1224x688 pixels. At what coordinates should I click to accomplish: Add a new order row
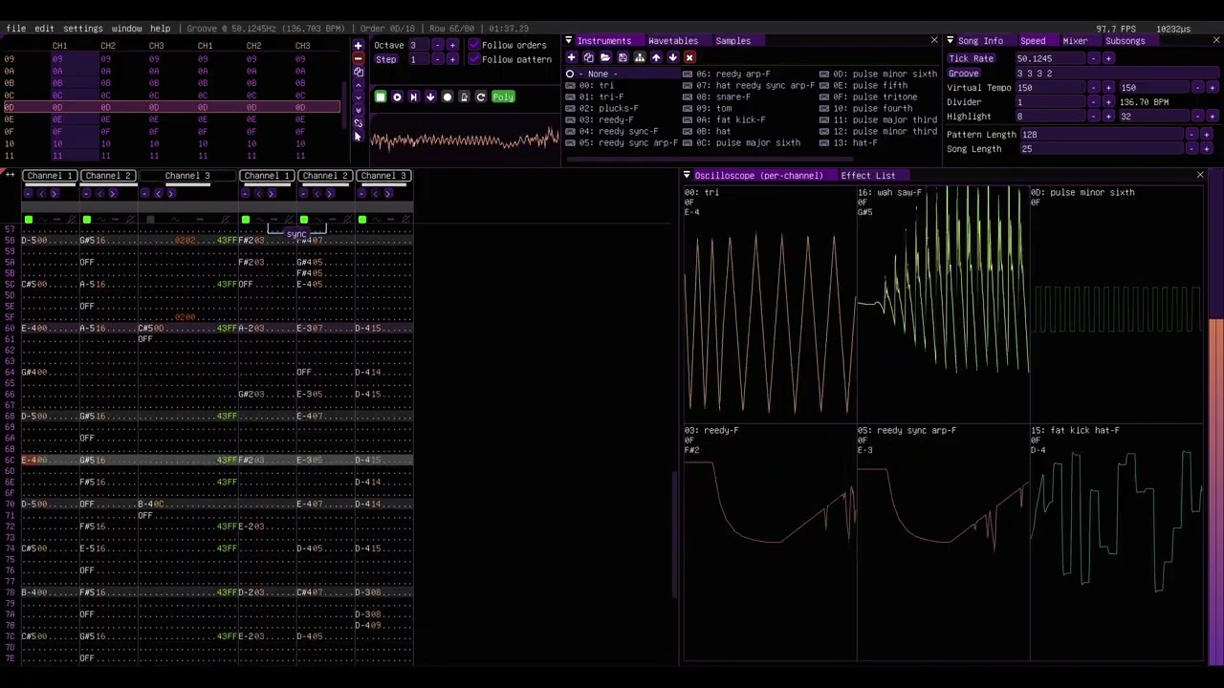(x=358, y=46)
